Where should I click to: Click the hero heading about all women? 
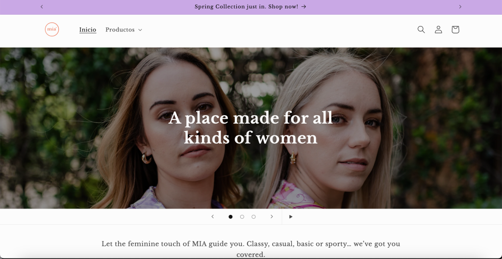(x=251, y=128)
